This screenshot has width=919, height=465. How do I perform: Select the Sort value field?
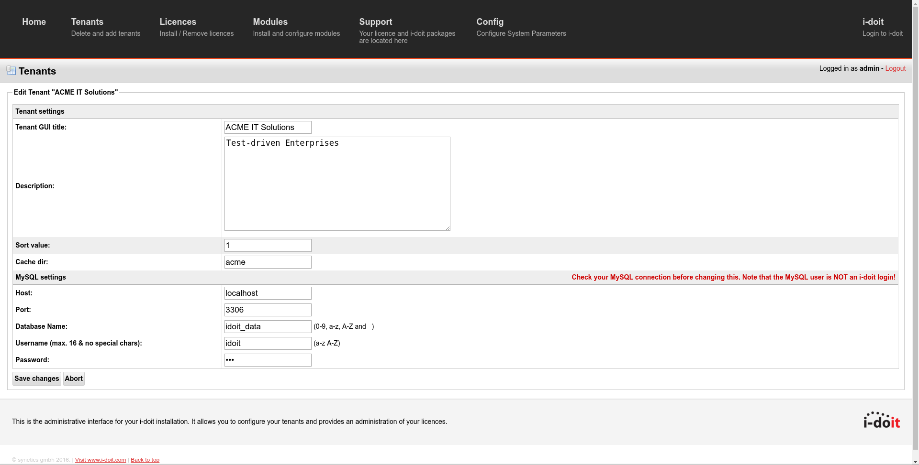[x=268, y=245]
